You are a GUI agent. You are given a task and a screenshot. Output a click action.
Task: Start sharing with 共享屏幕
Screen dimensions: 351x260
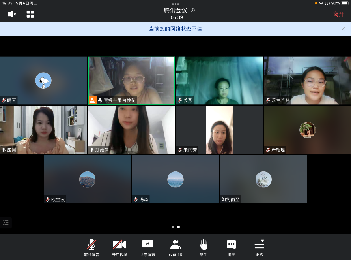coord(147,248)
